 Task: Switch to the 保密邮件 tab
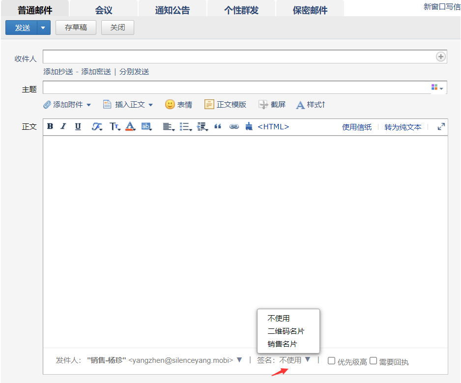tap(310, 10)
